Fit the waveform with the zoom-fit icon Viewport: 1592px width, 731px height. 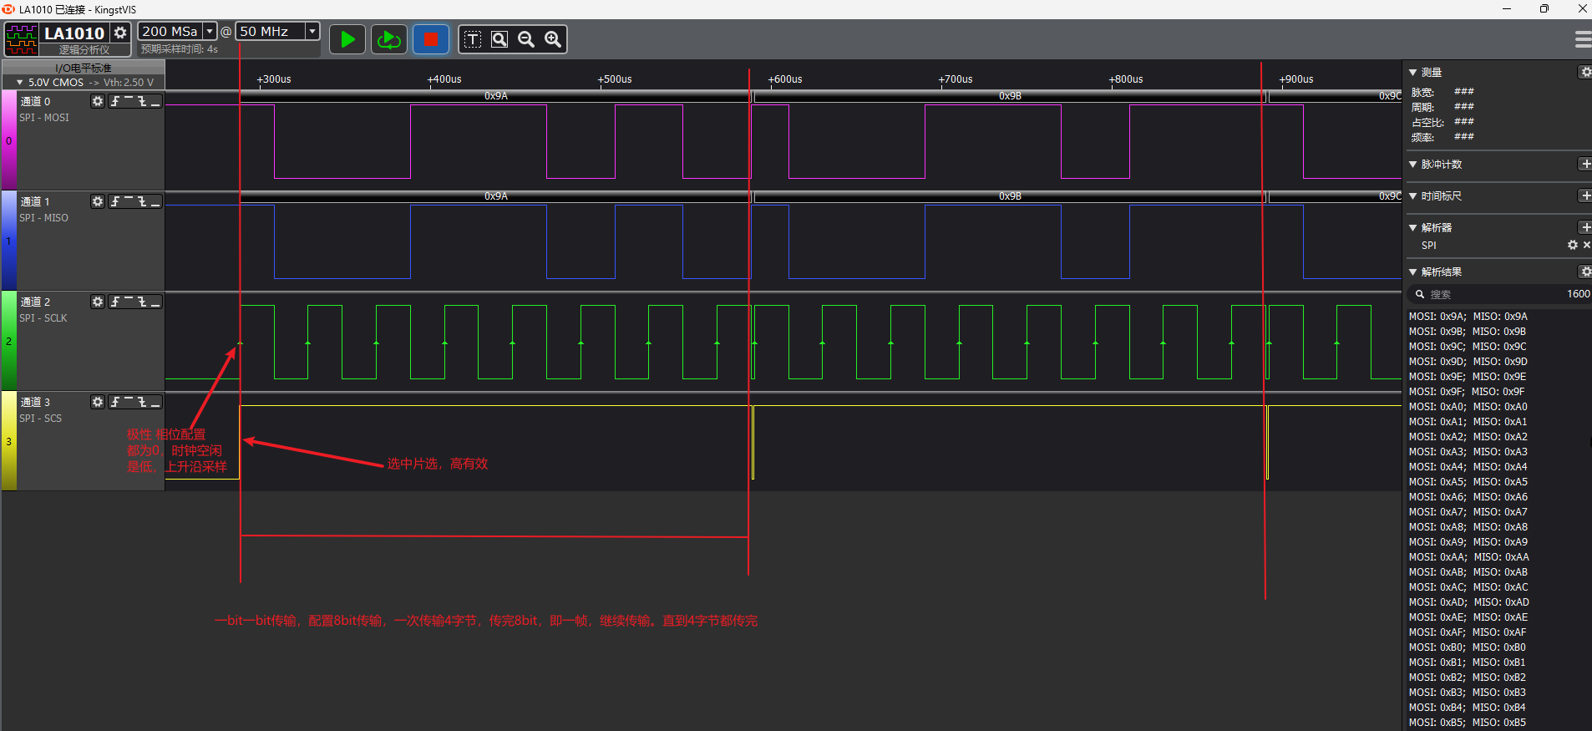[x=499, y=39]
